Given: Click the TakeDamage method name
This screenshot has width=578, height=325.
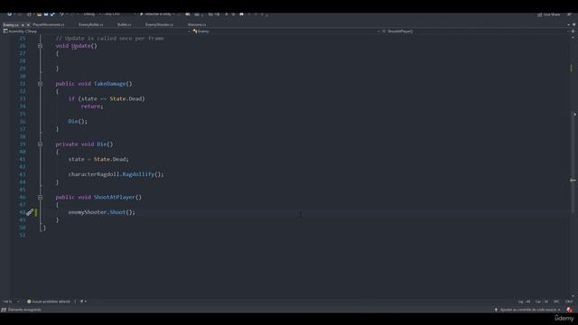Looking at the screenshot, I should 109,84.
